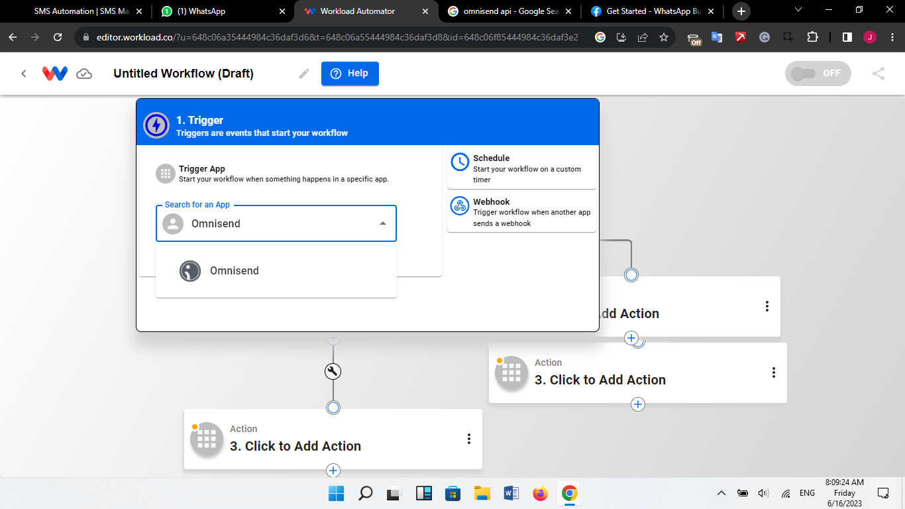The width and height of the screenshot is (905, 509).
Task: Reload the page
Action: 58,37
